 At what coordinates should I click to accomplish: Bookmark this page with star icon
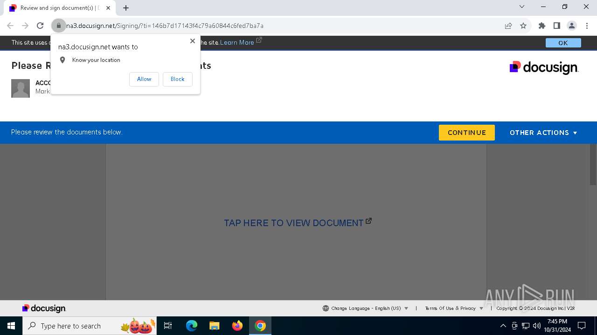[x=523, y=26]
